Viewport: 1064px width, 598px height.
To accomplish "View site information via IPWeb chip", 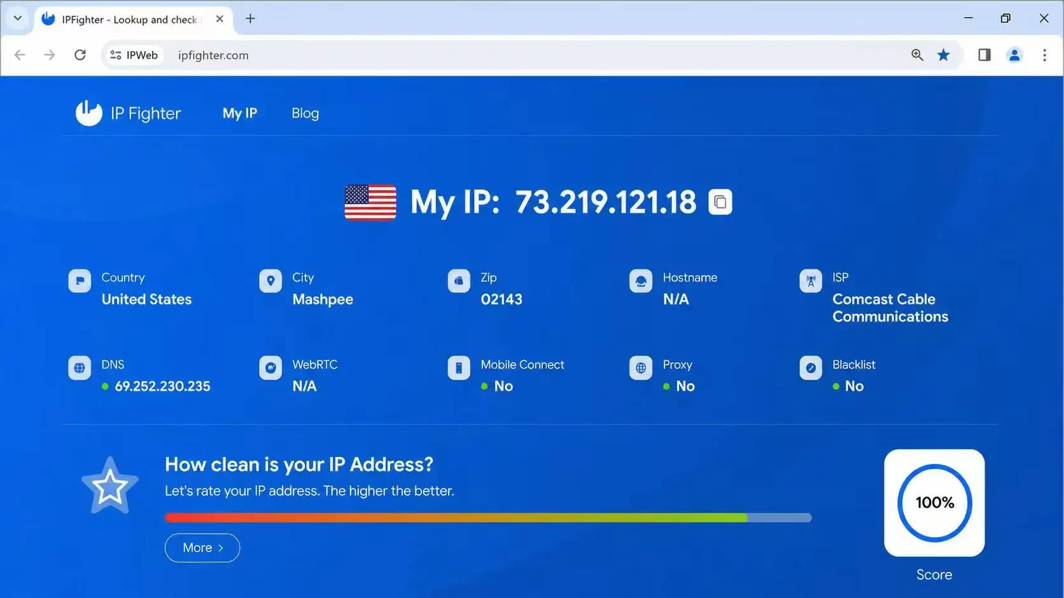I will click(x=134, y=55).
